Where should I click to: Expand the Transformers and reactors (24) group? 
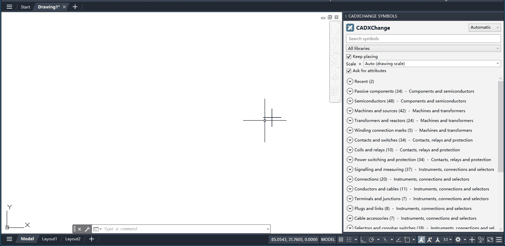350,120
